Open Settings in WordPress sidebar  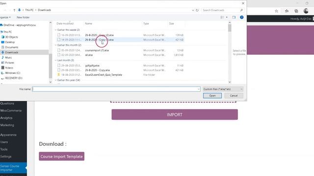pyautogui.click(x=5, y=156)
